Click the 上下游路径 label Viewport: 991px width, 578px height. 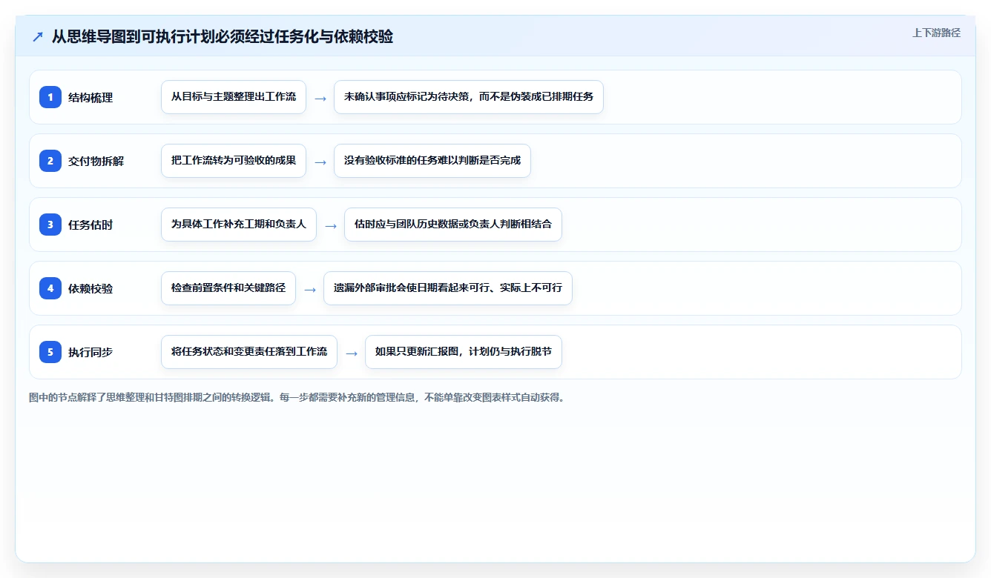click(936, 33)
